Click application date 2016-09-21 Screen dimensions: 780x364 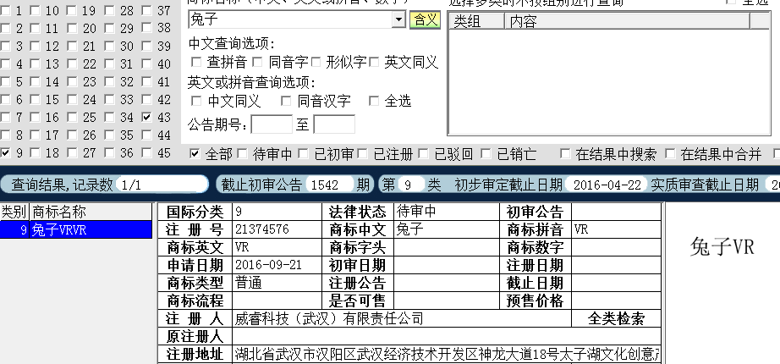tap(269, 265)
